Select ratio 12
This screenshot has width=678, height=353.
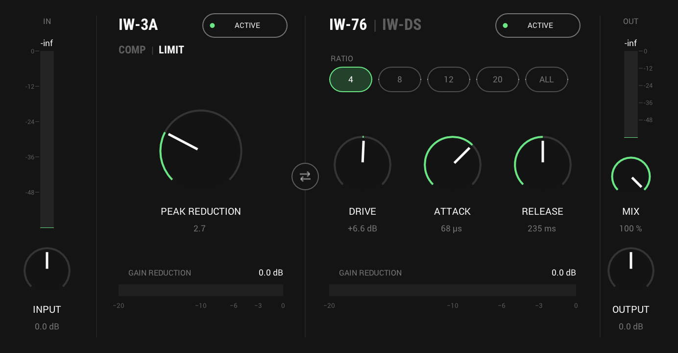pyautogui.click(x=449, y=79)
